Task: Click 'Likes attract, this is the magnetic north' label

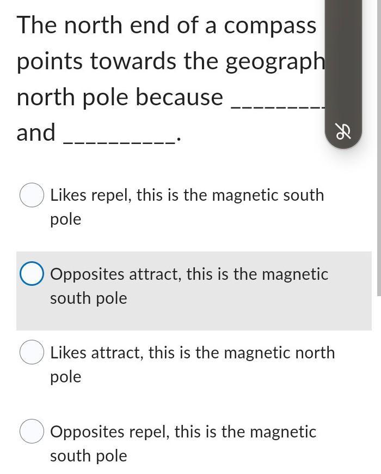Action: coord(192,352)
